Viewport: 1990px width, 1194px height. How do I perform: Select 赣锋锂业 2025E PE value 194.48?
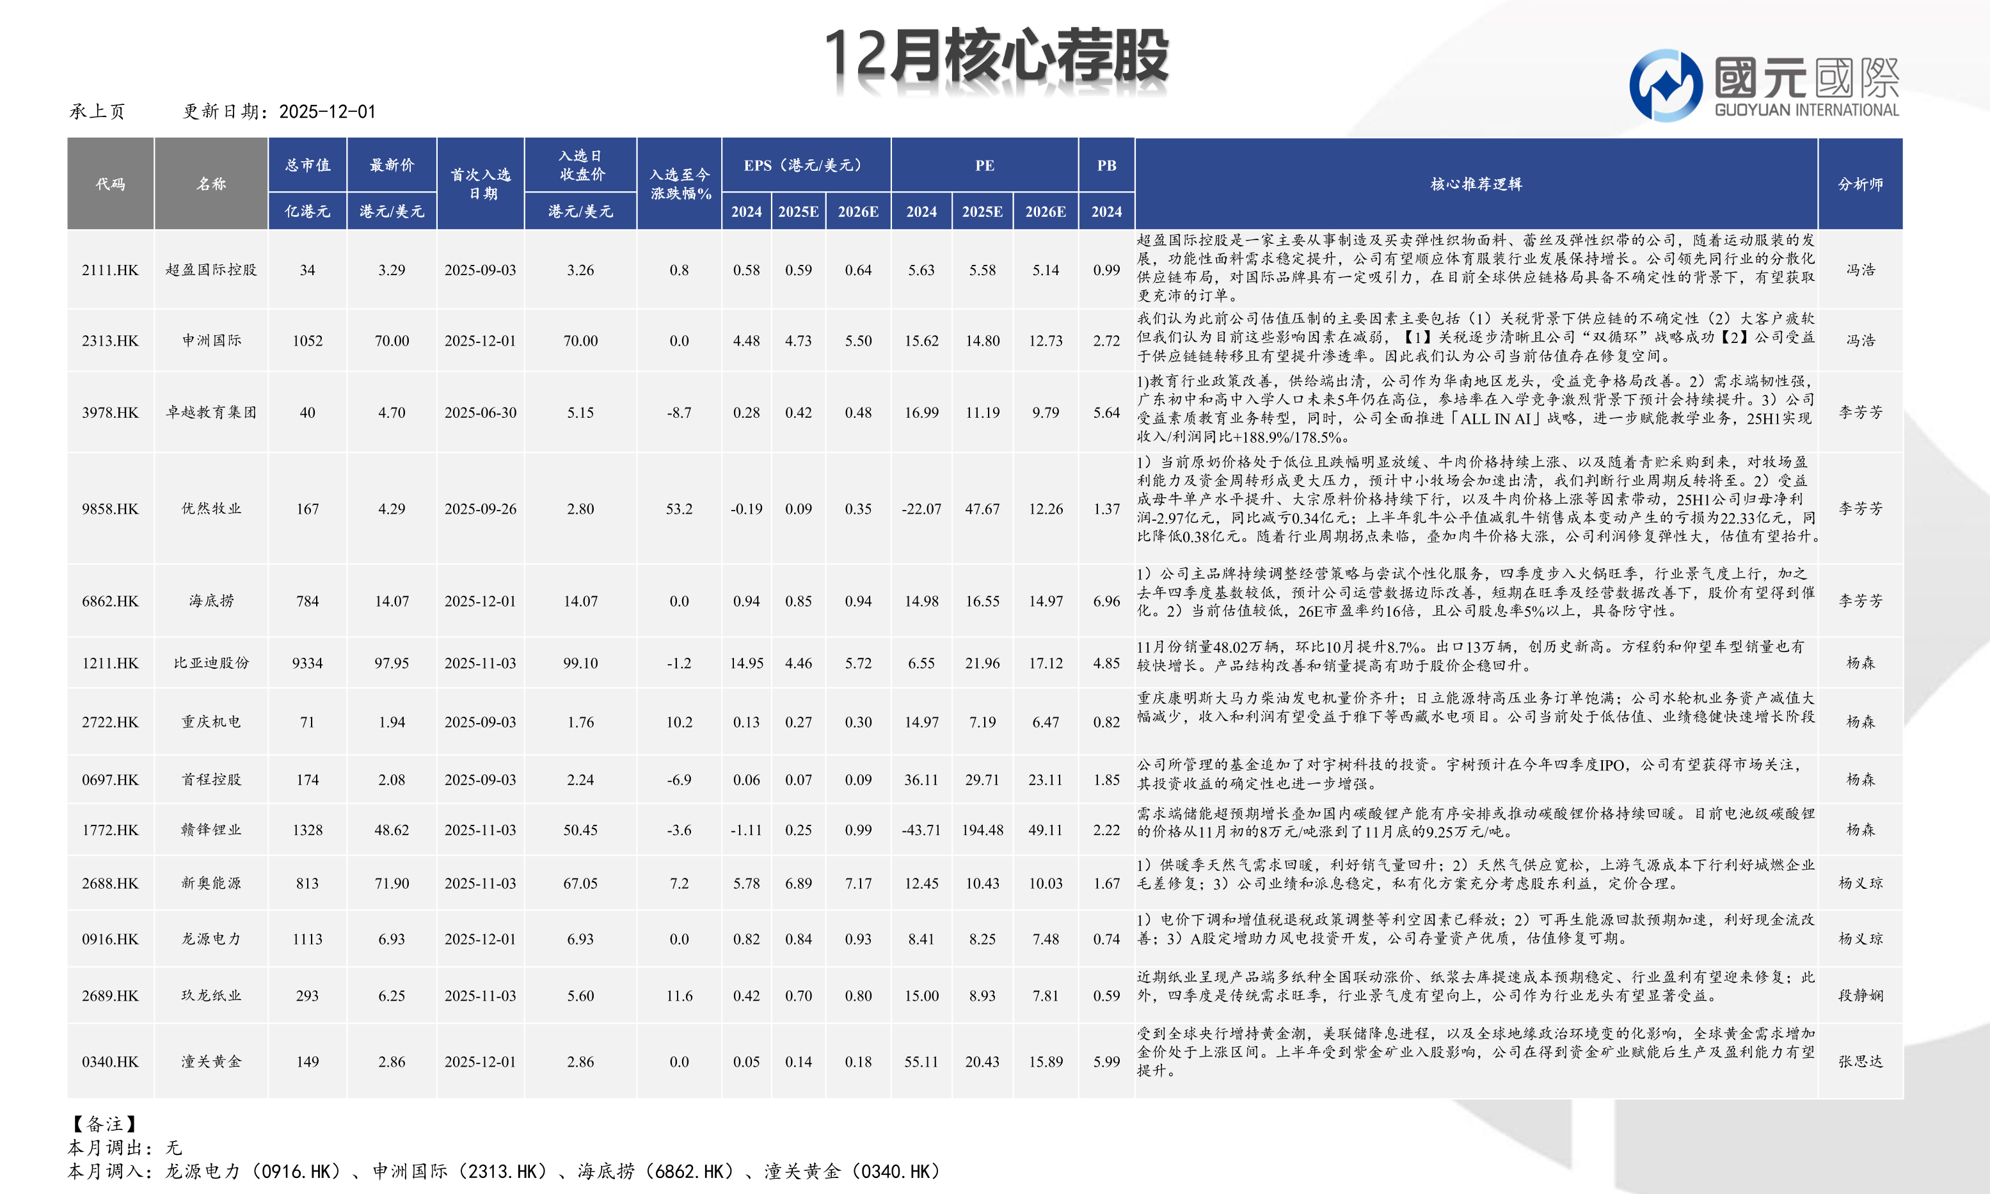(982, 831)
